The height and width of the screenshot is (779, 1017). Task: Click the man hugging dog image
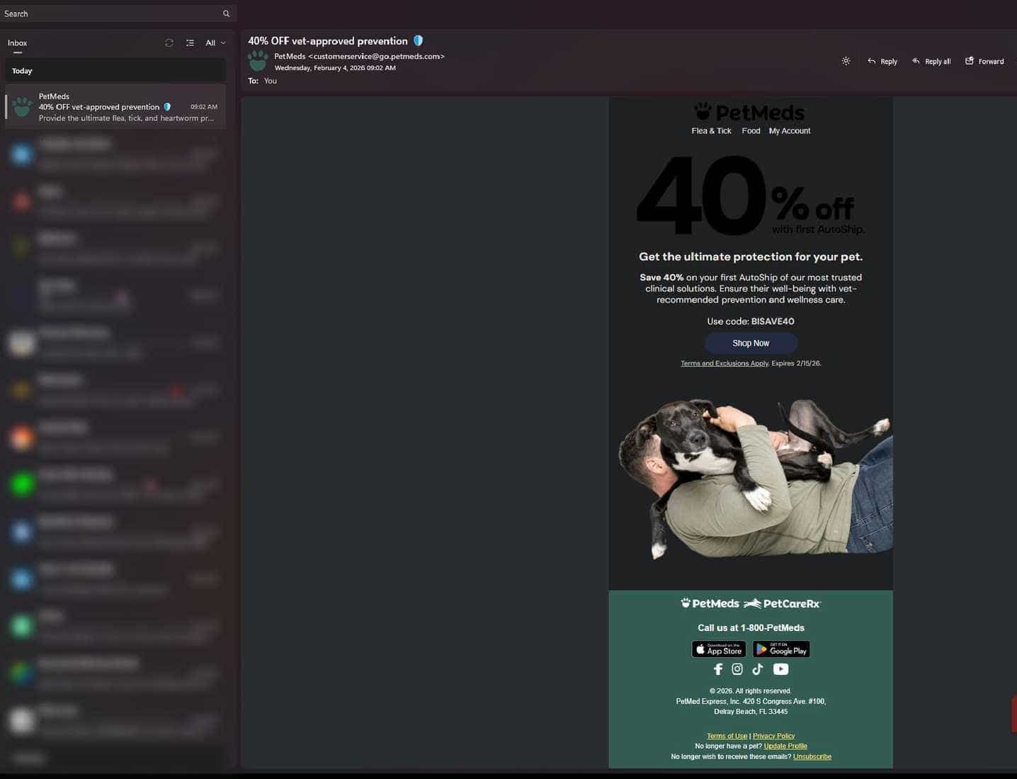pos(755,479)
